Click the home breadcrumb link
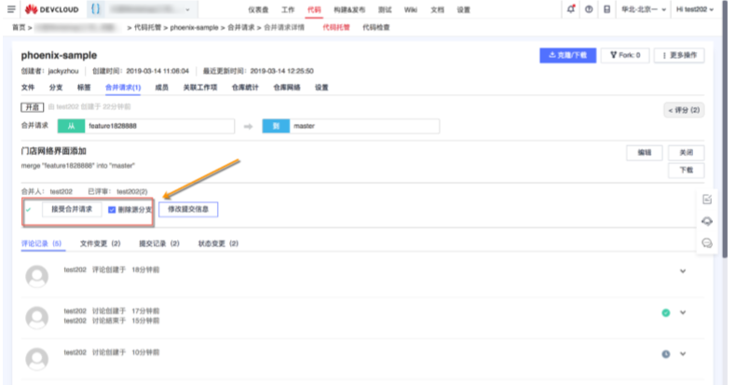This screenshot has width=736, height=385. click(x=19, y=27)
